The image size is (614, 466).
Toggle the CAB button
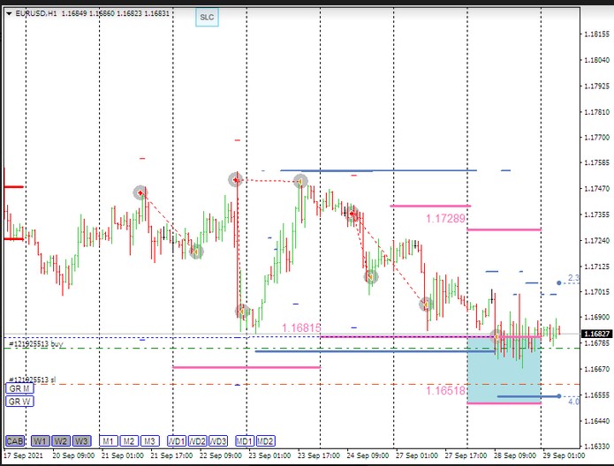click(x=15, y=440)
